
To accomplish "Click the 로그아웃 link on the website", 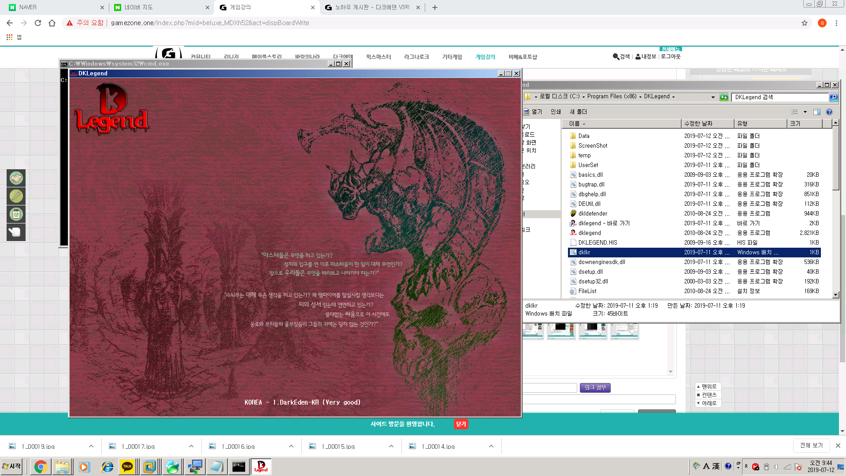I will [671, 56].
